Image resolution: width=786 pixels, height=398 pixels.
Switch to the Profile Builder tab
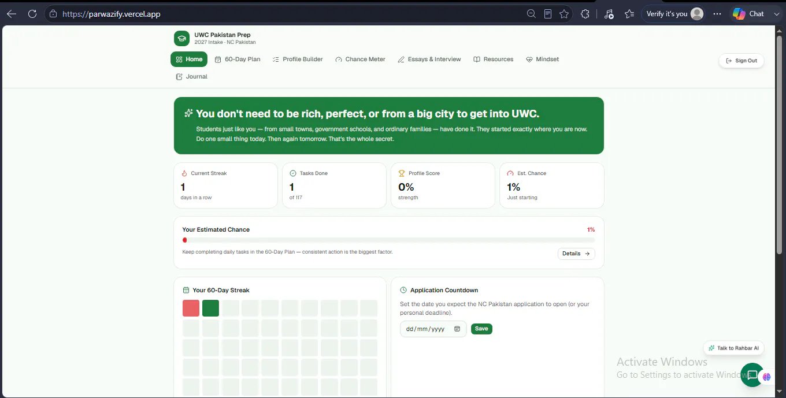point(298,59)
